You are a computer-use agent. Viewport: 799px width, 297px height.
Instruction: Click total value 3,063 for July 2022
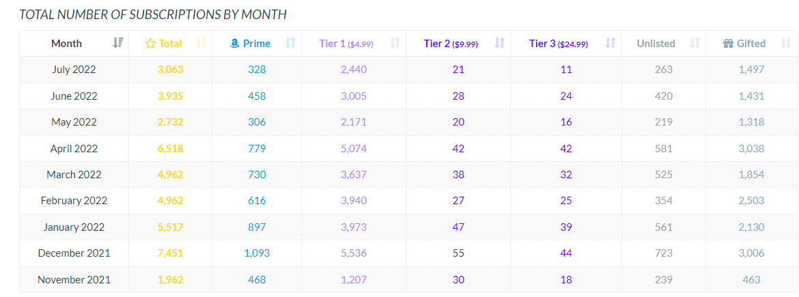170,70
